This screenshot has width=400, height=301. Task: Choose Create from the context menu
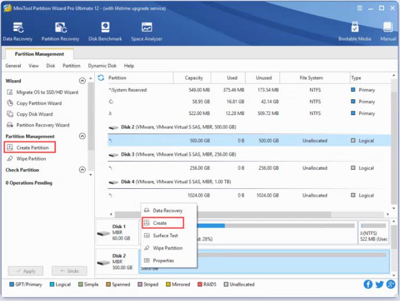point(160,223)
